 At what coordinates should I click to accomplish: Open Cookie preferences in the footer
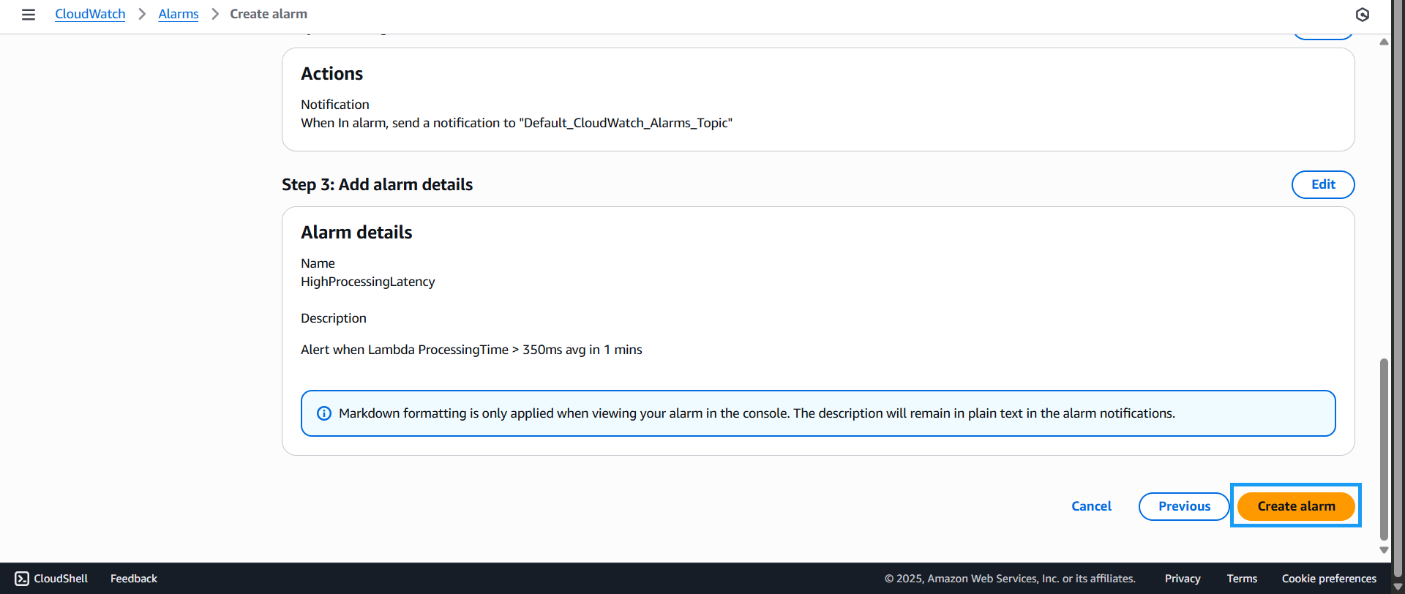[x=1329, y=579]
